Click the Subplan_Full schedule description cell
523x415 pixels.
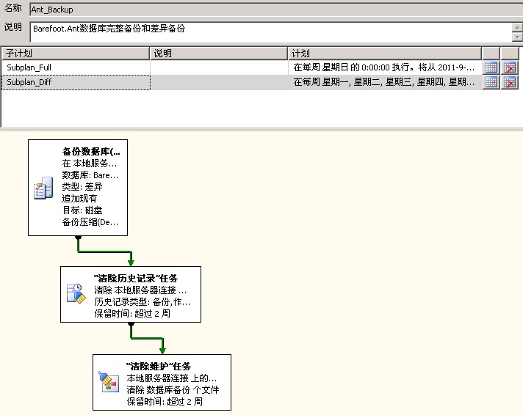384,67
